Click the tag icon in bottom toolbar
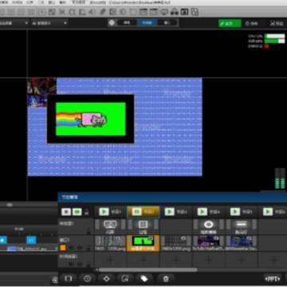The image size is (287, 287). (x=144, y=279)
